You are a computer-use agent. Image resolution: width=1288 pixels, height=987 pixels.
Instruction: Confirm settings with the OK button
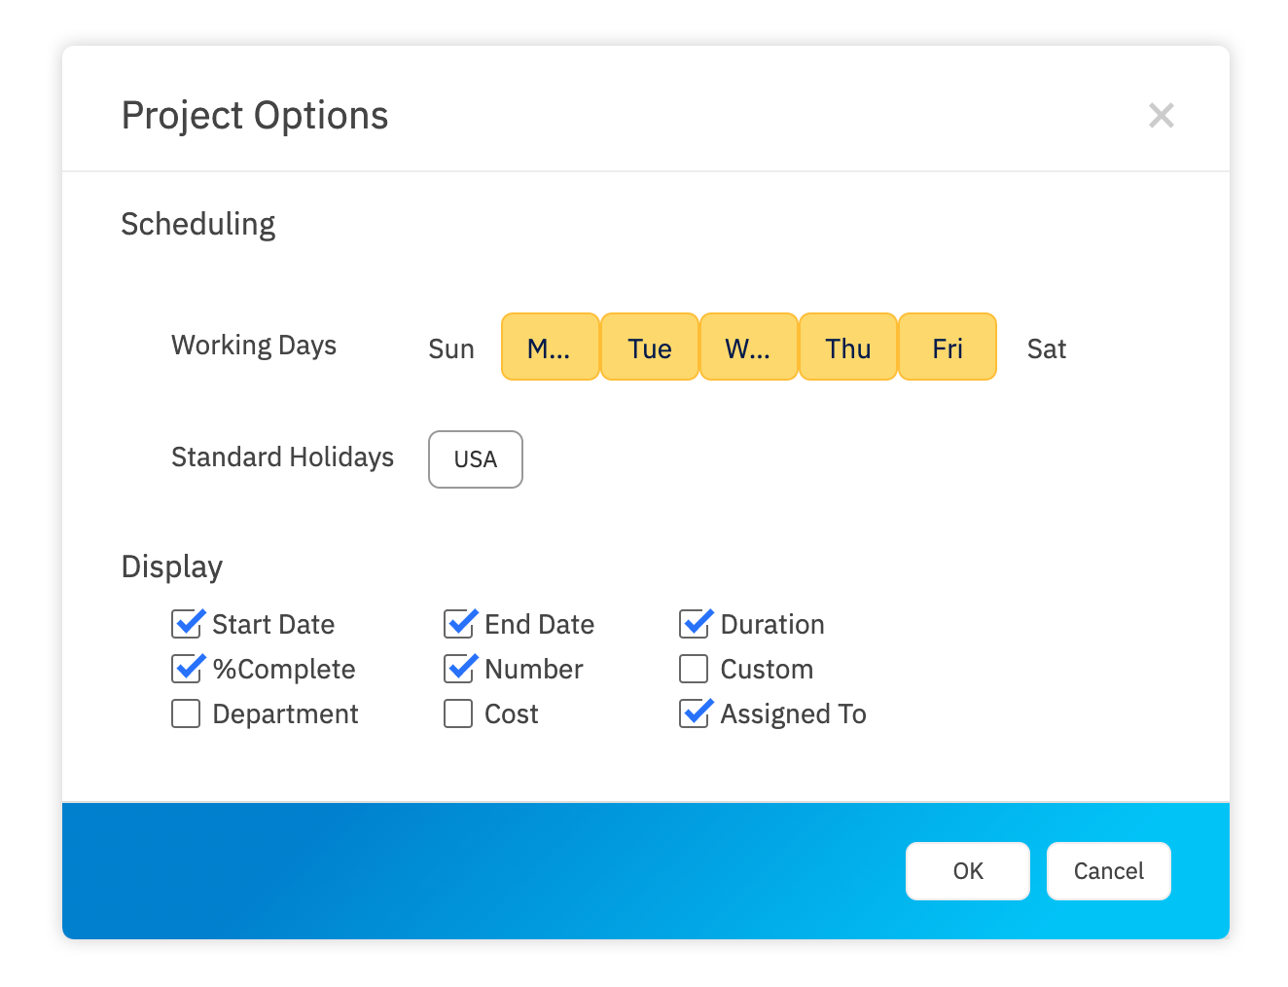967,870
